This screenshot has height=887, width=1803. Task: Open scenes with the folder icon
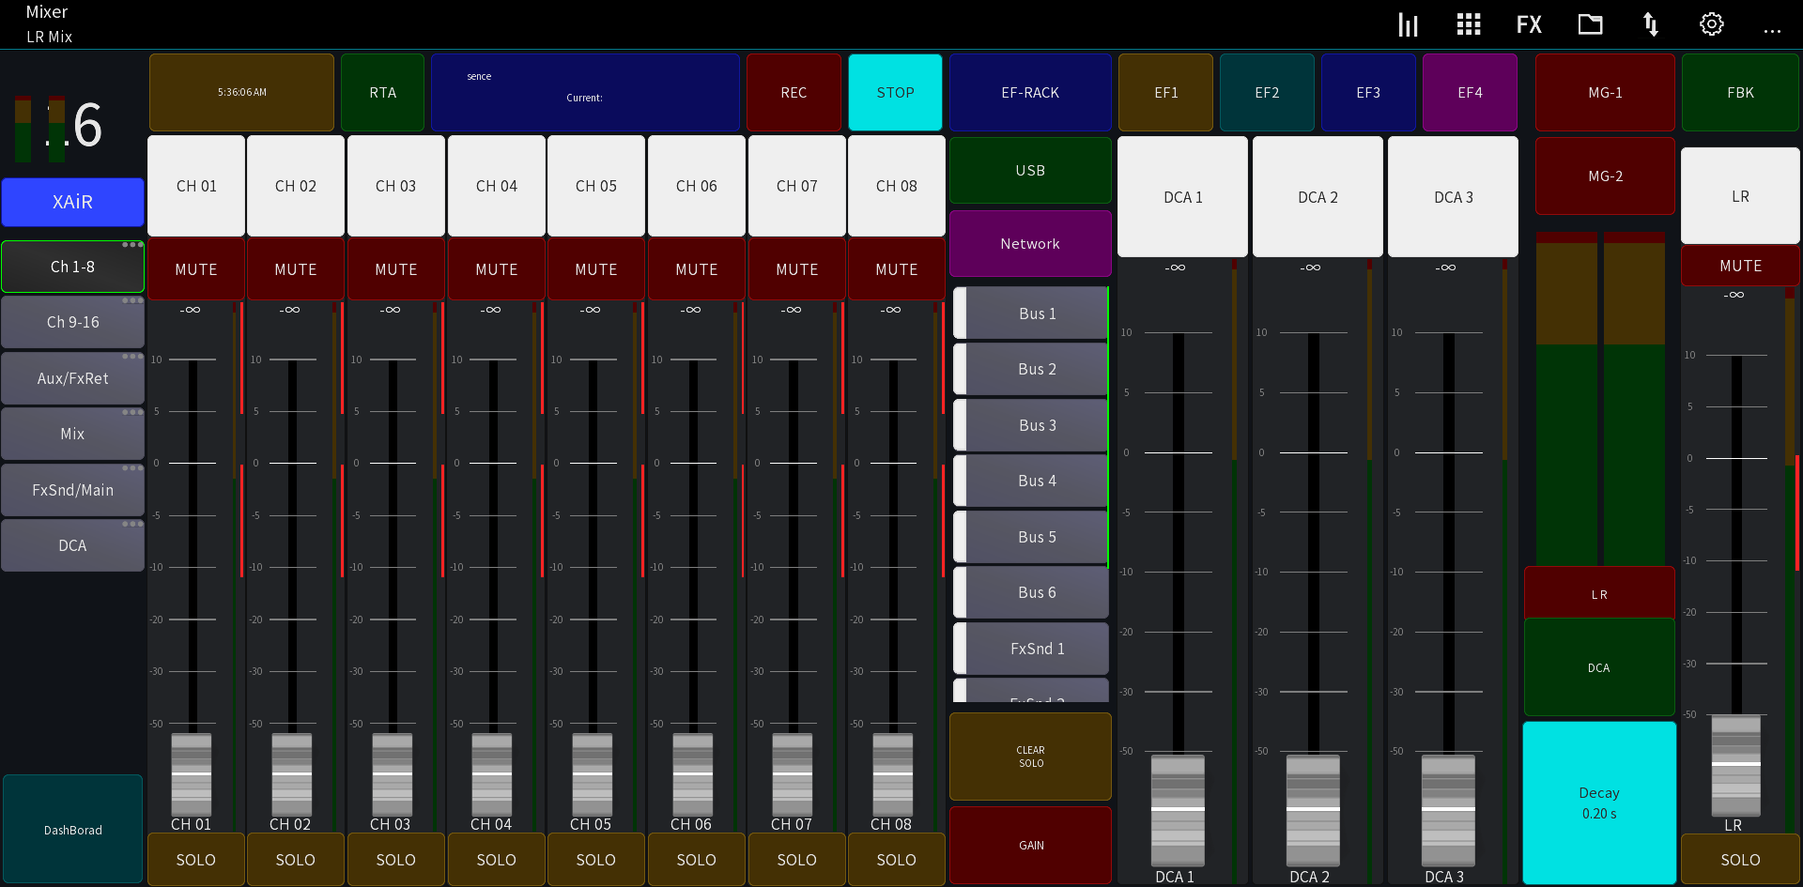click(x=1590, y=24)
